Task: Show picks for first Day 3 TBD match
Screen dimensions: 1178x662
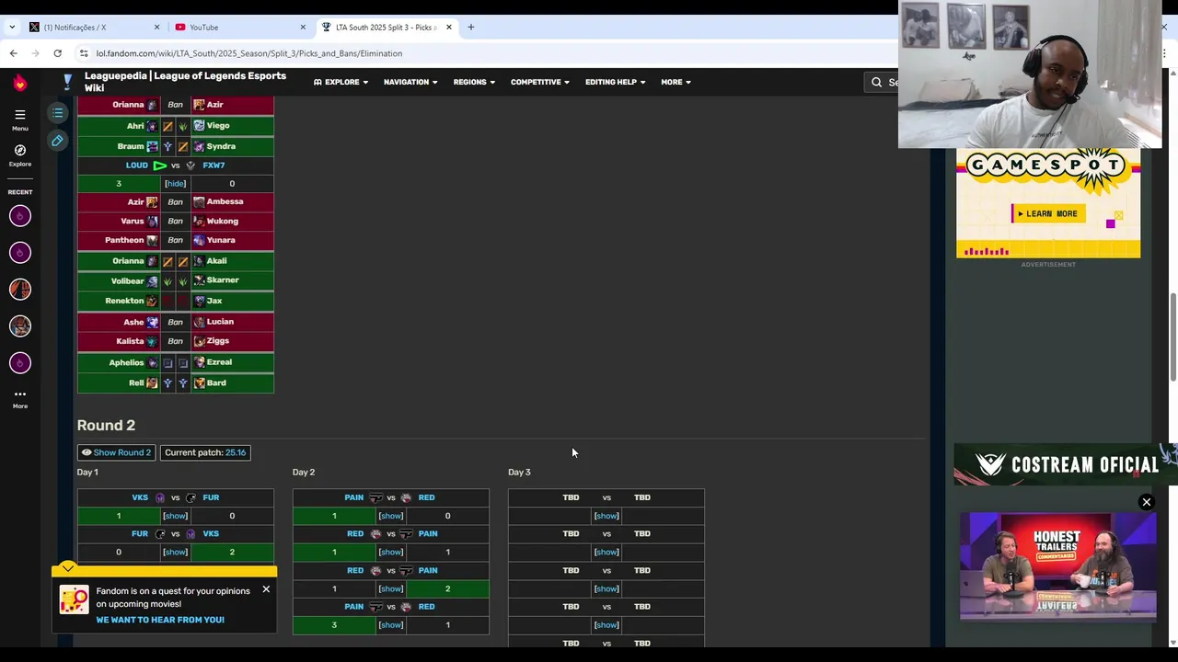Action: click(x=606, y=516)
